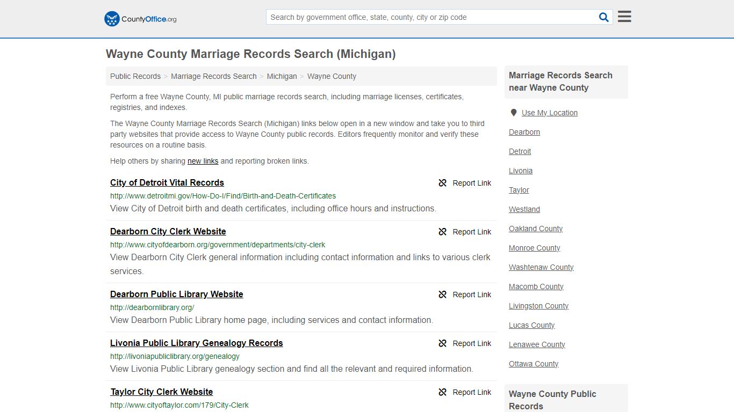Click 'Marriage Records Search near Wayne County' heading
Screen dimensions: 734x412
point(560,82)
